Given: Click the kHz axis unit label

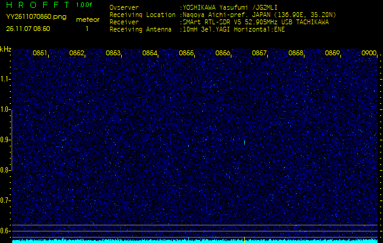Looking at the screenshot, I should tap(5, 49).
